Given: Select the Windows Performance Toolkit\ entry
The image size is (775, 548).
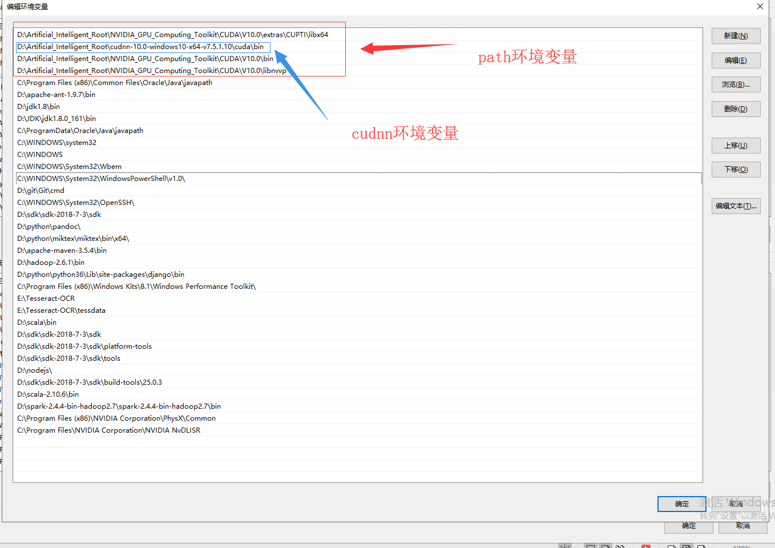Looking at the screenshot, I should pyautogui.click(x=358, y=287).
